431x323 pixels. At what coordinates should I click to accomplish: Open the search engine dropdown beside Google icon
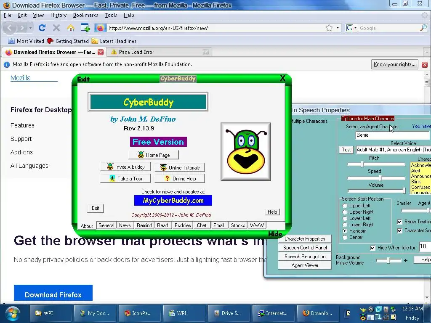[355, 28]
